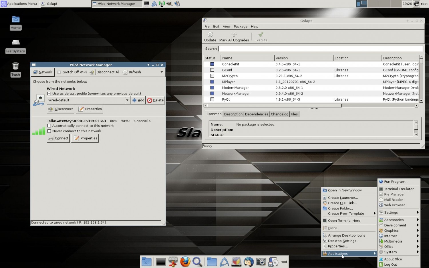
Task: Click the GIMP icon in top panel
Action: (169, 4)
